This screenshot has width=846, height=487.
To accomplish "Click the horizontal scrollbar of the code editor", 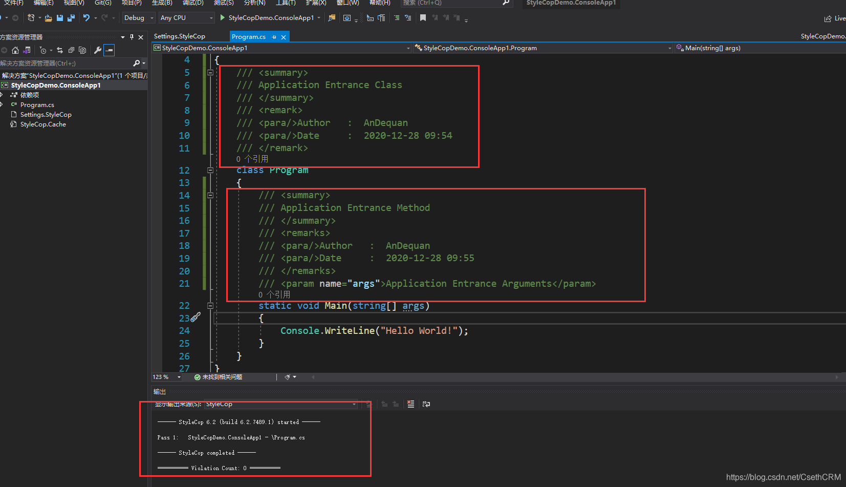I will point(575,377).
